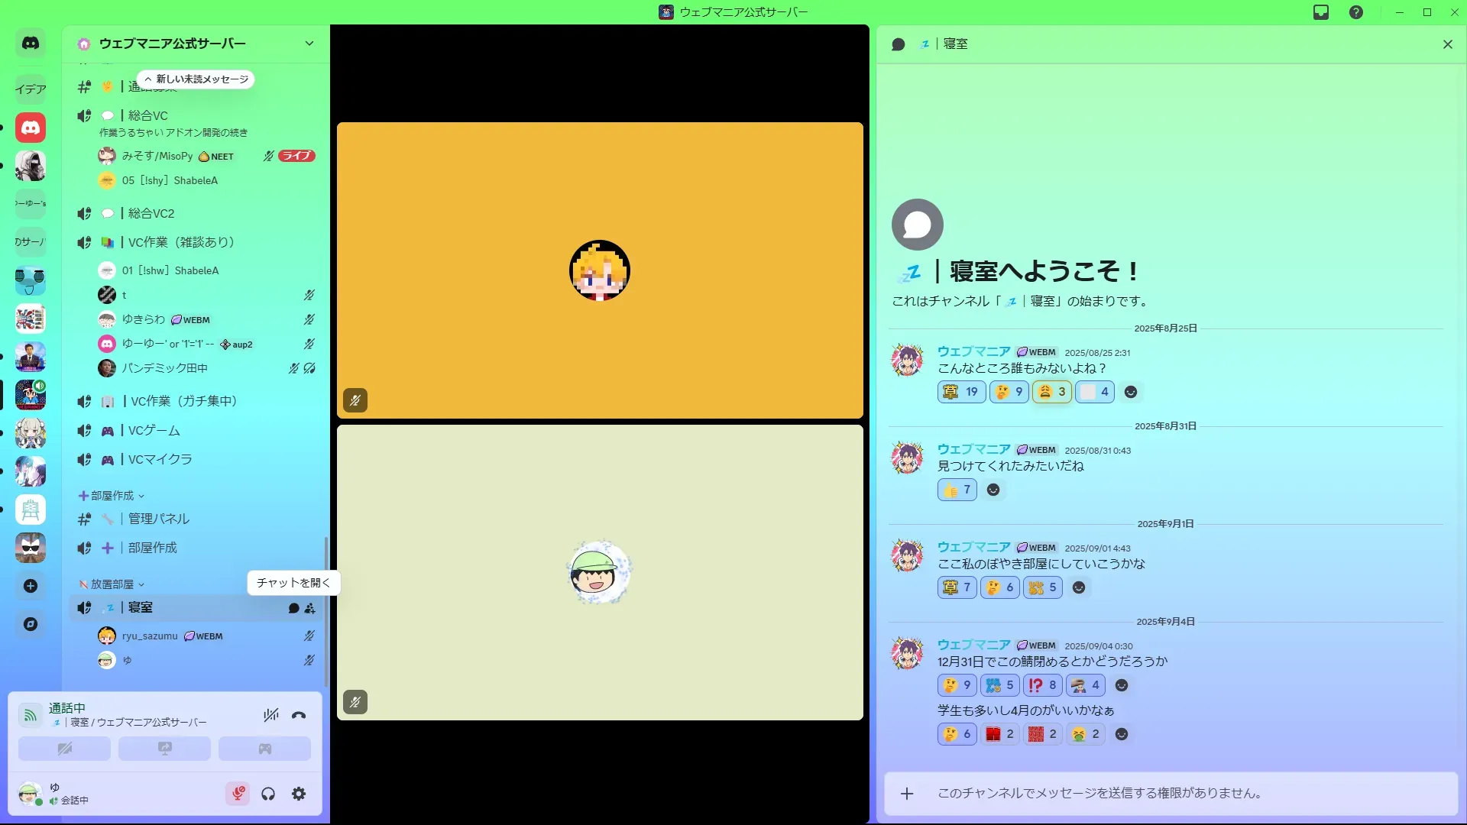This screenshot has width=1467, height=825.
Task: Start an activity with gamepad button
Action: click(264, 749)
